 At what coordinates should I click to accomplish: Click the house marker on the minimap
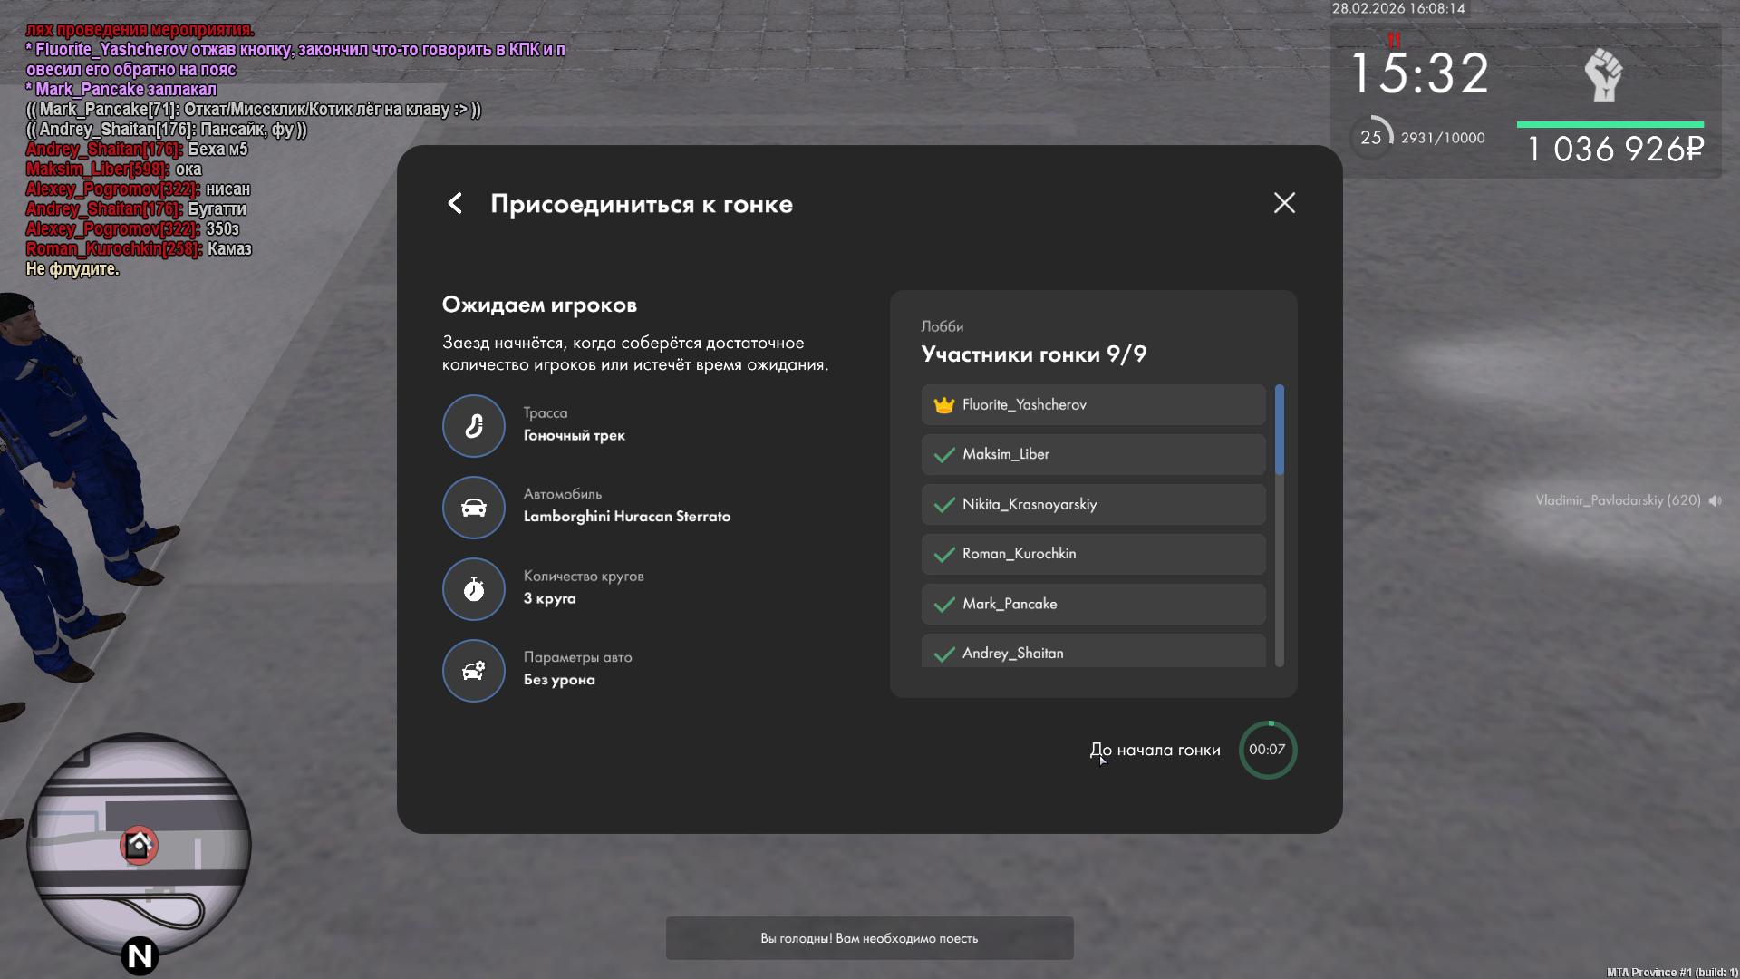[x=139, y=845]
